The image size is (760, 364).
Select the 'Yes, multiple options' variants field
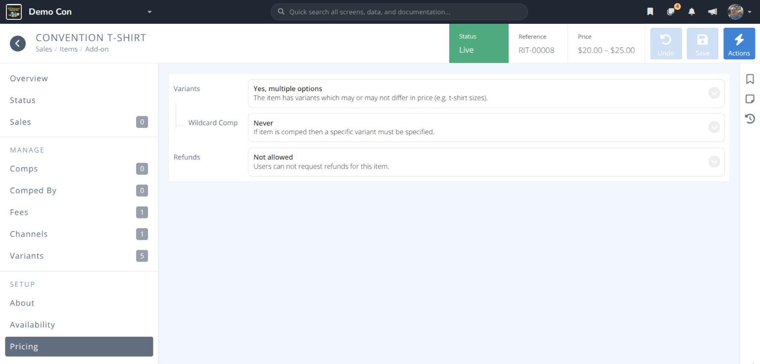[486, 93]
